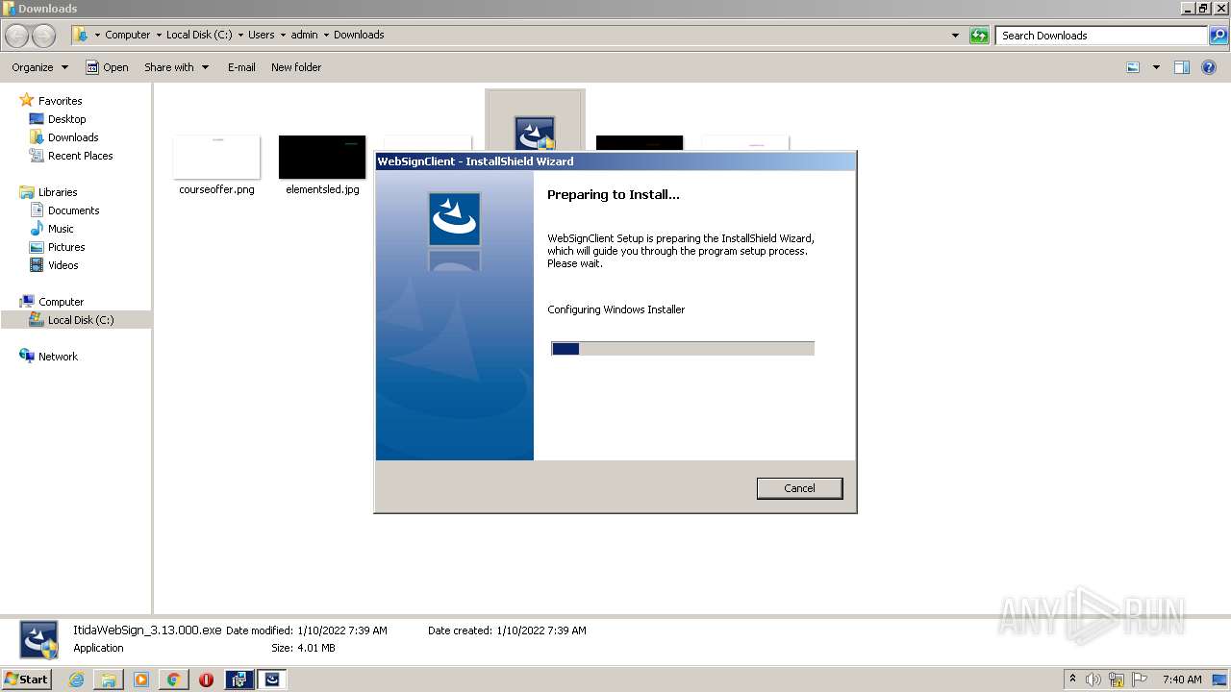Select the elementsled.jpg thumbnail
Screen dimensions: 1231x692
coord(322,158)
